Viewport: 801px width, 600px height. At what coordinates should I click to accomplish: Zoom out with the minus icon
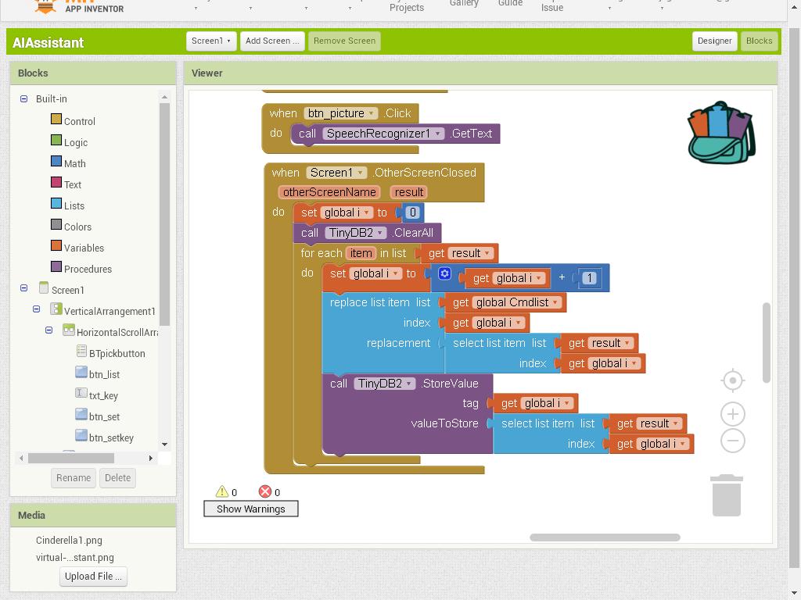[732, 441]
